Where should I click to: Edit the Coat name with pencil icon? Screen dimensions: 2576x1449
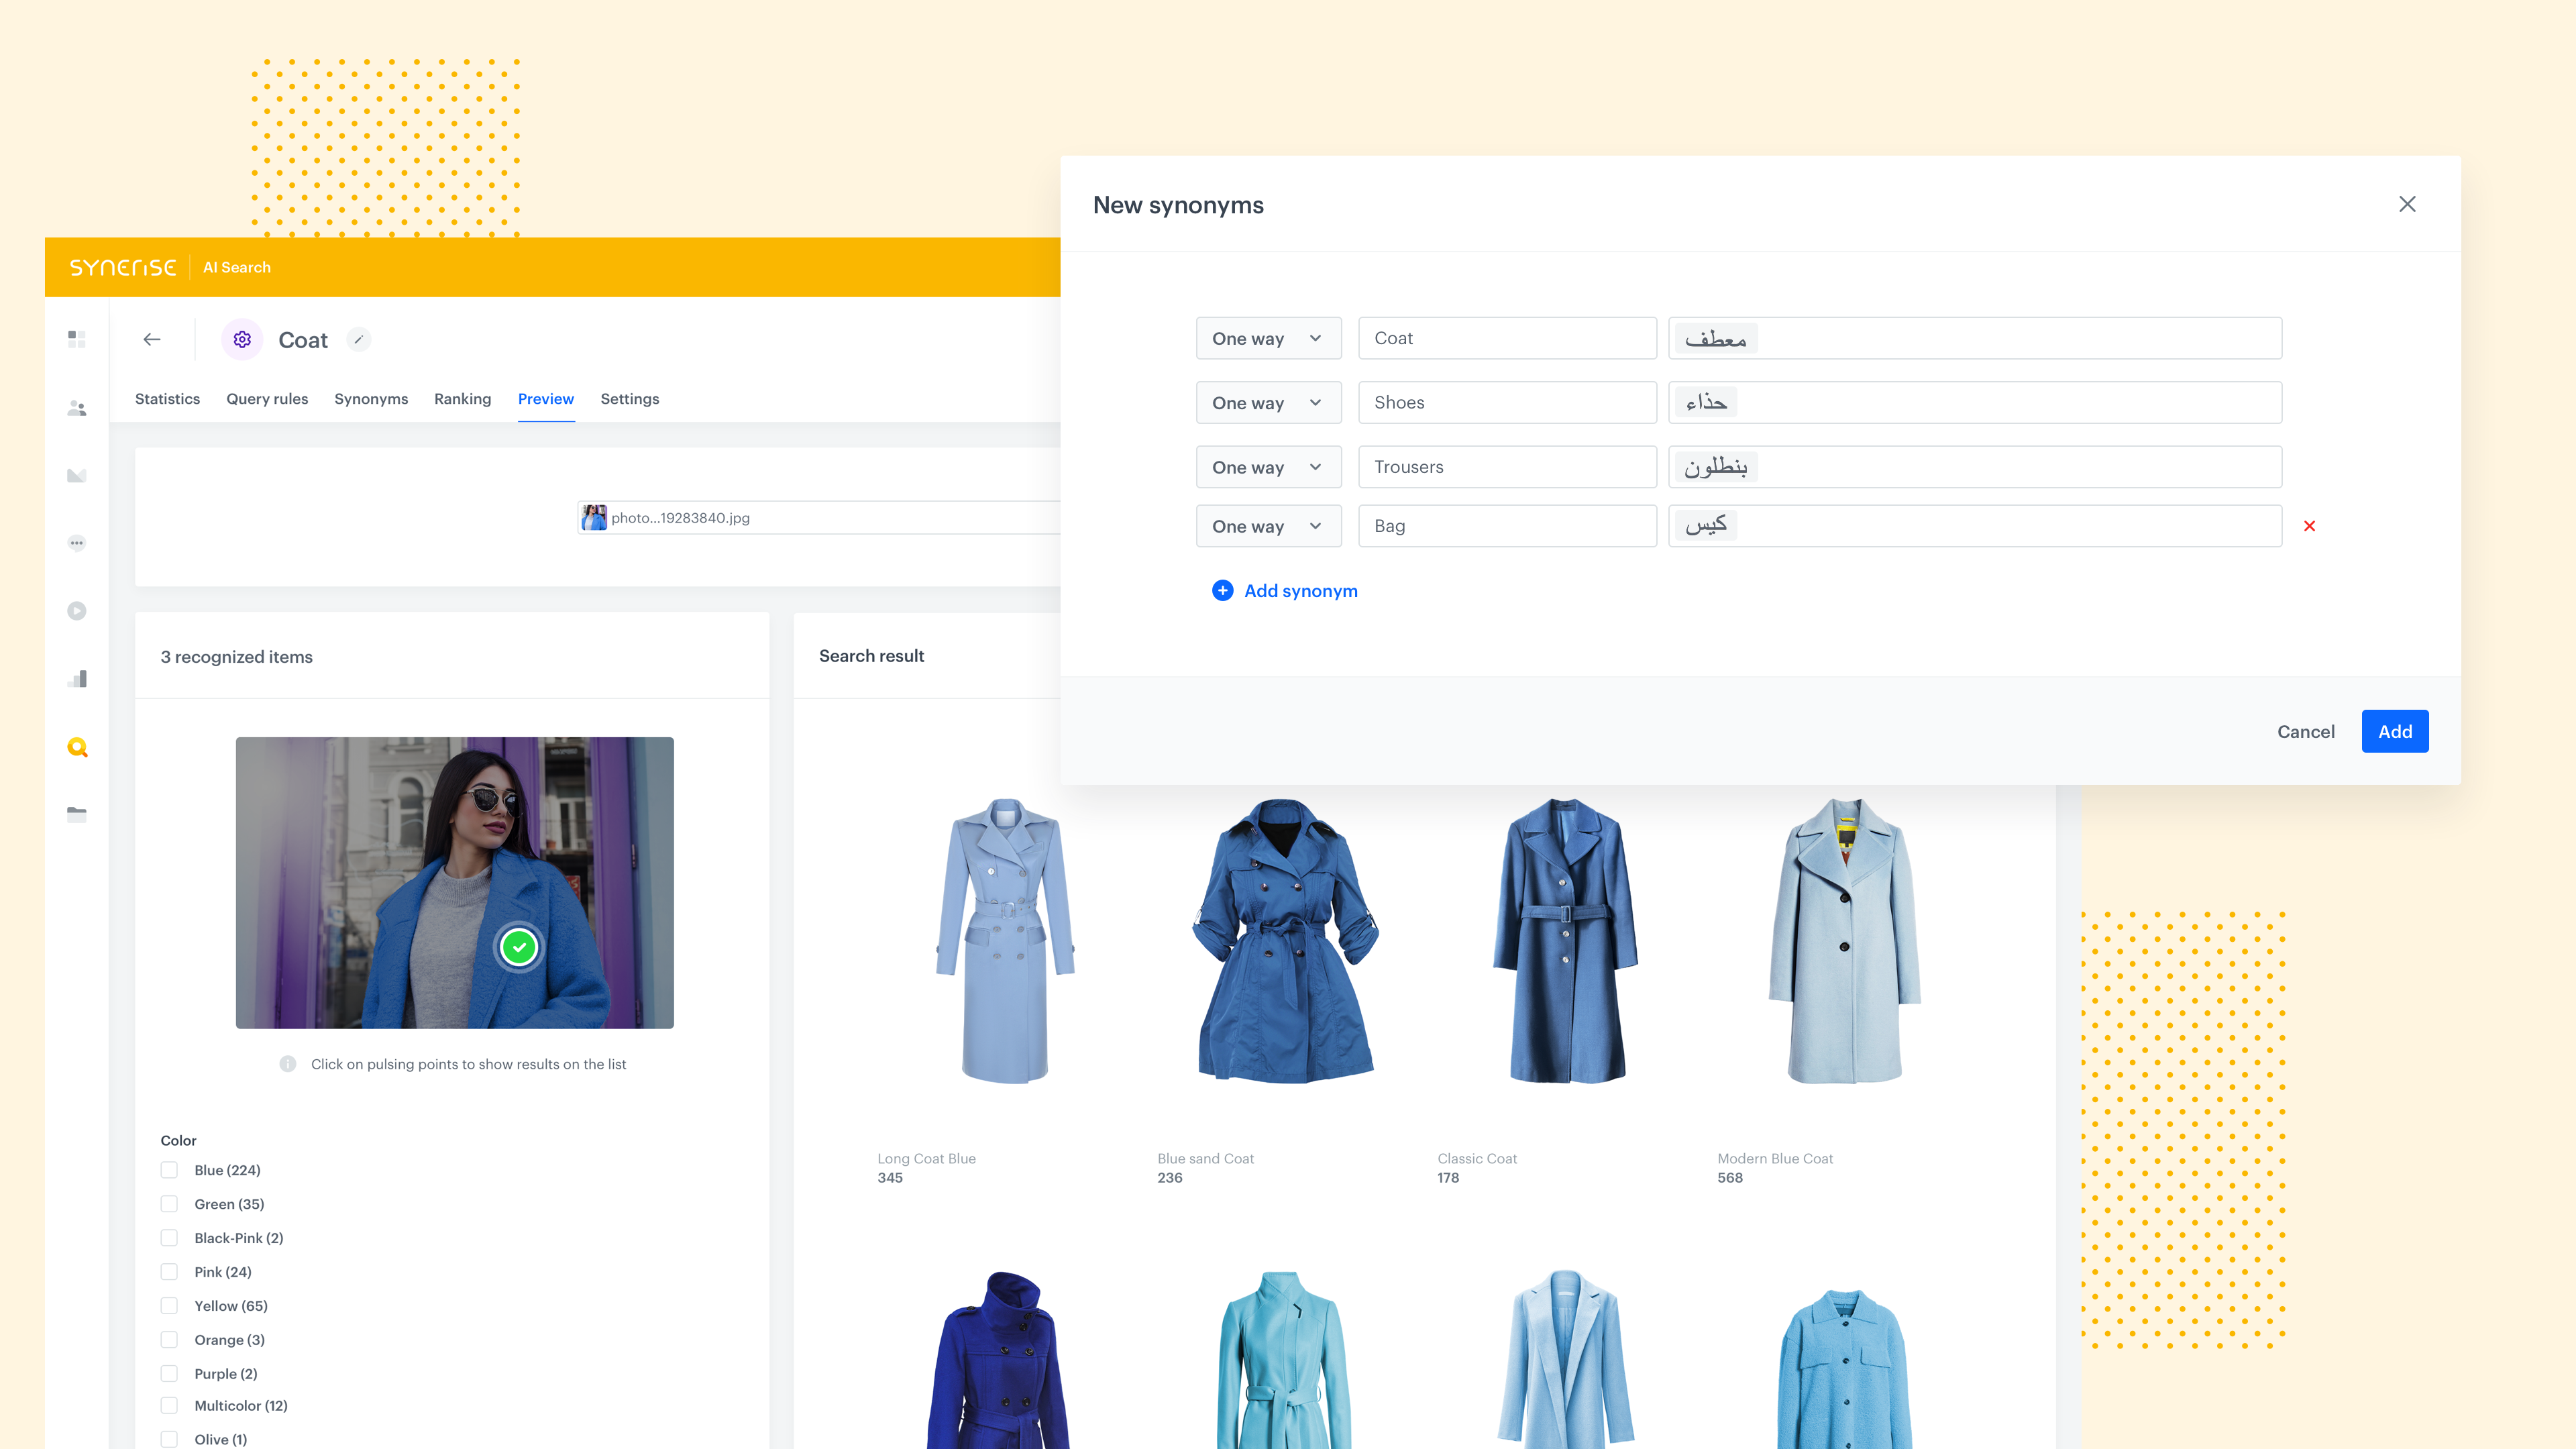coord(359,340)
